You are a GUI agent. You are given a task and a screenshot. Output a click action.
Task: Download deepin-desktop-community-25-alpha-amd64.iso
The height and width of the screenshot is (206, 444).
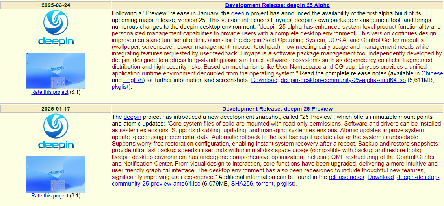click(x=343, y=80)
